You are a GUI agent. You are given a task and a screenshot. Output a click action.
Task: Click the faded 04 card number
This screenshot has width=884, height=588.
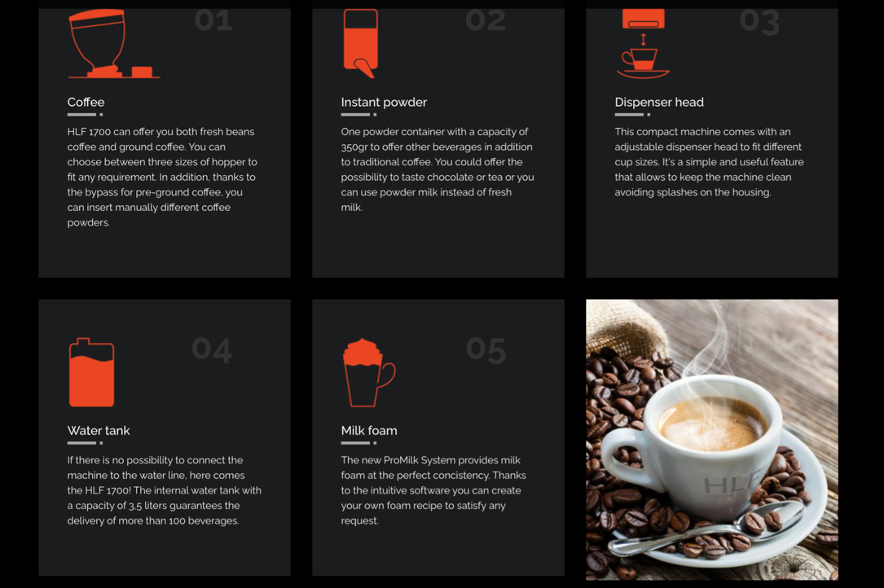pos(212,349)
